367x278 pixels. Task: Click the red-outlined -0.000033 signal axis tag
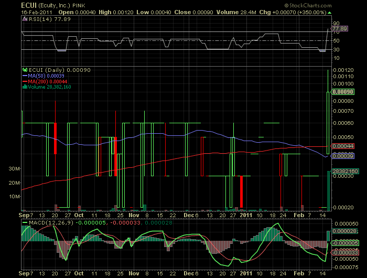[345, 252]
